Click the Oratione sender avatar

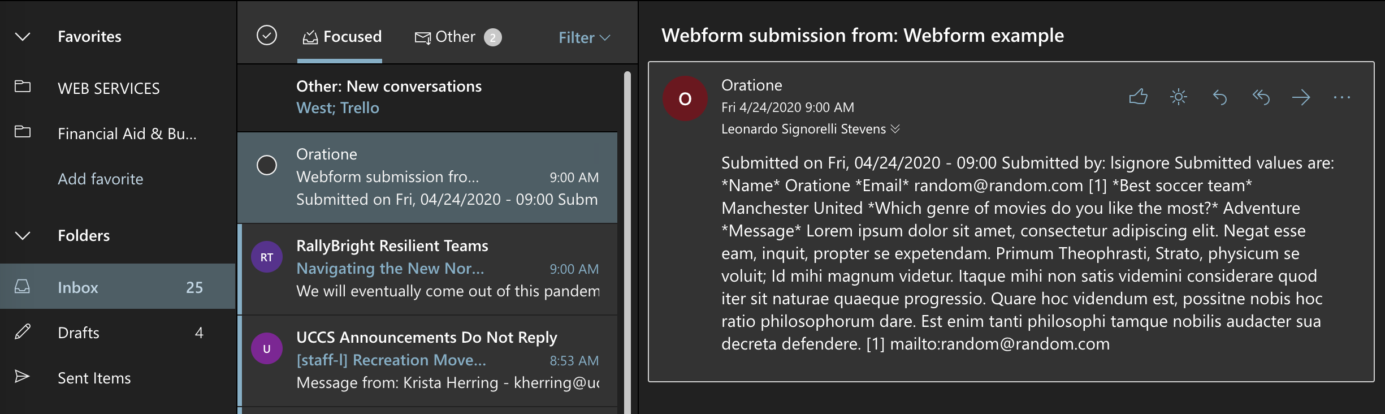tap(685, 98)
